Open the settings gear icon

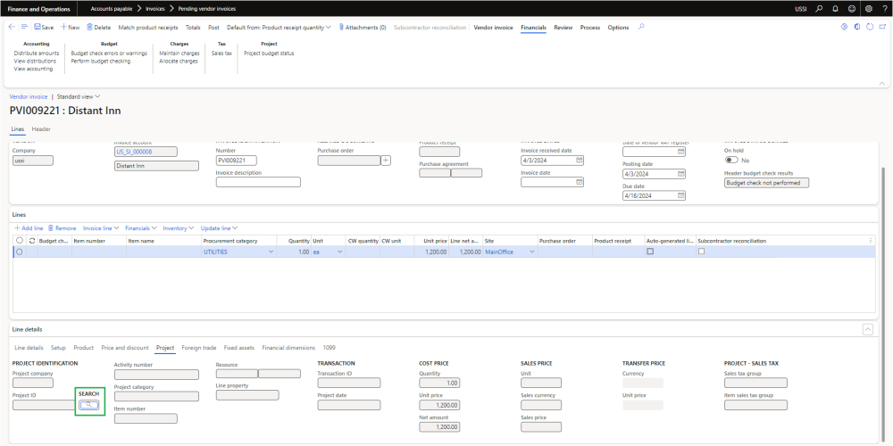click(868, 8)
